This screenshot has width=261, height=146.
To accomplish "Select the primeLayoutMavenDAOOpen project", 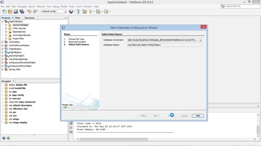I will tap(22, 62).
